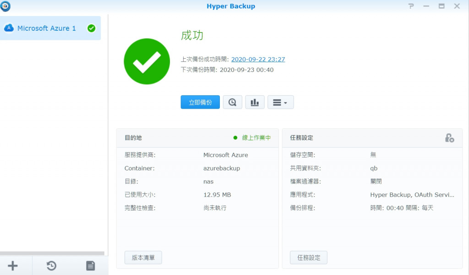The image size is (469, 275).
Task: Click the large green success checkmark
Action: coord(147,61)
